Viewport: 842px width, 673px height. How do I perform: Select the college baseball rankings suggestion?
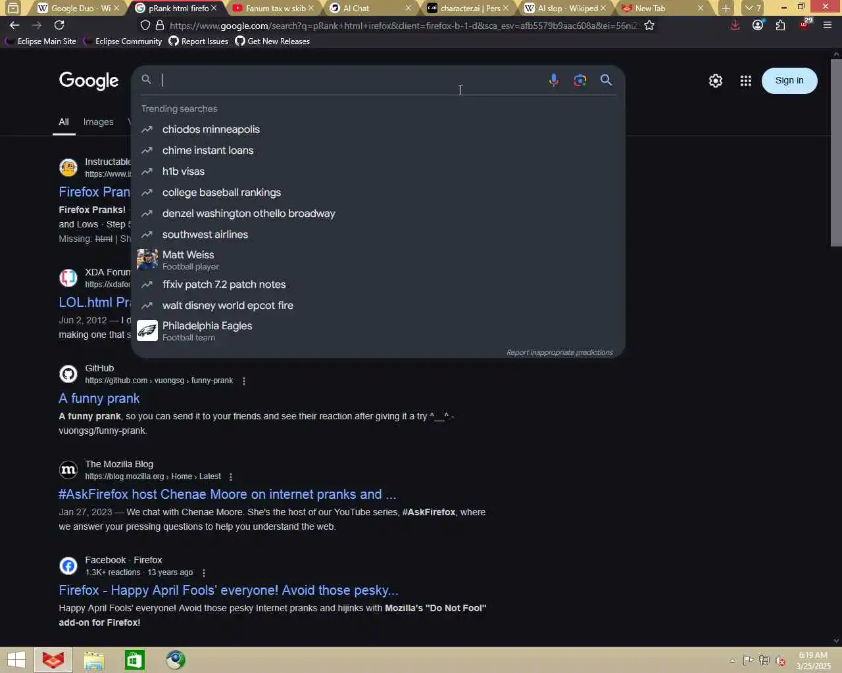pyautogui.click(x=378, y=193)
